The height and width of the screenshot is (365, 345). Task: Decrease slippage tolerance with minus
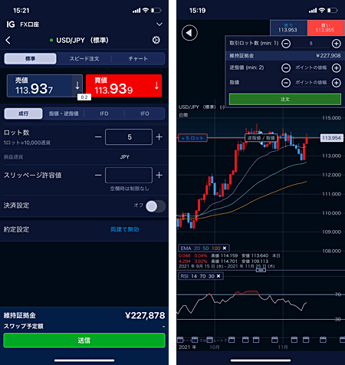(98, 176)
